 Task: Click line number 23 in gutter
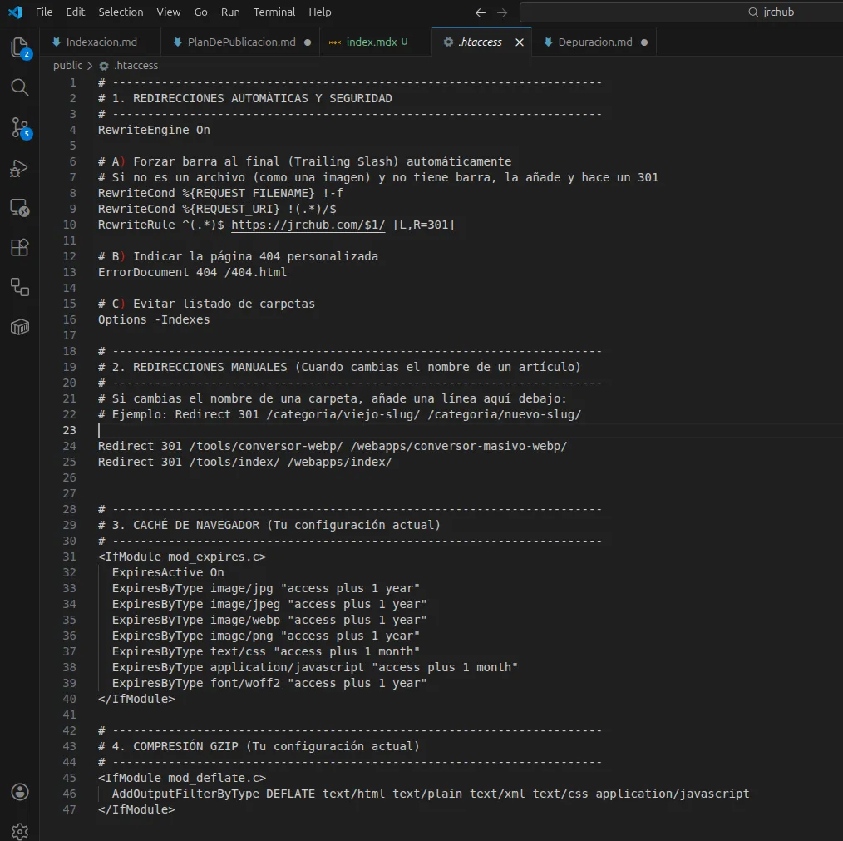69,430
